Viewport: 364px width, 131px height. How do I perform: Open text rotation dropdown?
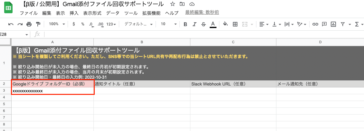[x=302, y=24]
